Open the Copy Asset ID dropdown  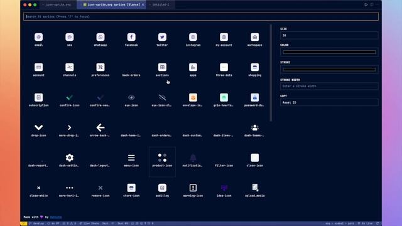329,102
